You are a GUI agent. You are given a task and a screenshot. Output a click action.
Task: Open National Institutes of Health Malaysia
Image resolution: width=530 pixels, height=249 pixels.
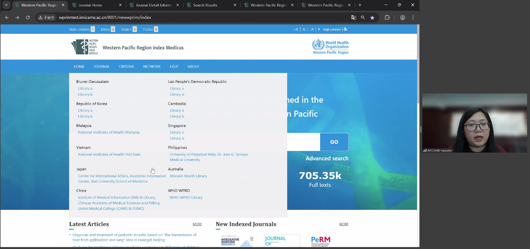109,132
